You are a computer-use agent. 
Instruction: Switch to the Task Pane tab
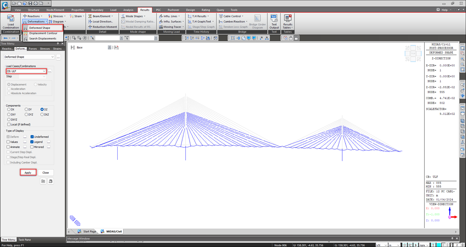25,240
